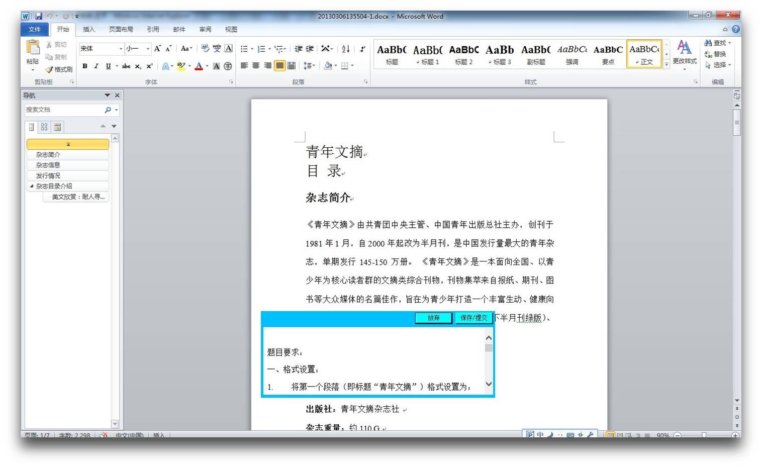Click the 搜索文档 search field
Screen dimensions: 762x468
[64, 110]
